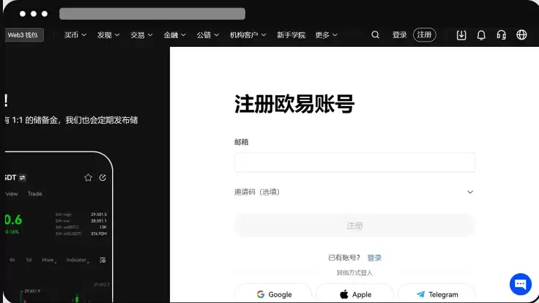Open the globe language selector icon
Image resolution: width=539 pixels, height=303 pixels.
(x=521, y=34)
